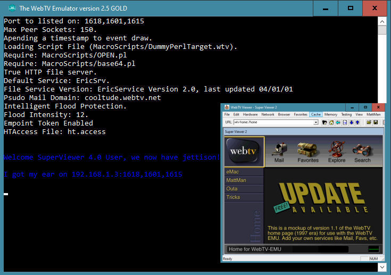Click the emulator vertical scrollbar thumb

tap(382, 30)
